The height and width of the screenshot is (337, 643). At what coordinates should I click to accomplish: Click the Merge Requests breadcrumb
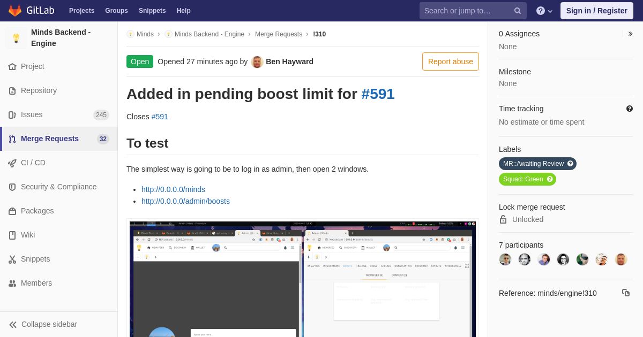click(x=279, y=34)
